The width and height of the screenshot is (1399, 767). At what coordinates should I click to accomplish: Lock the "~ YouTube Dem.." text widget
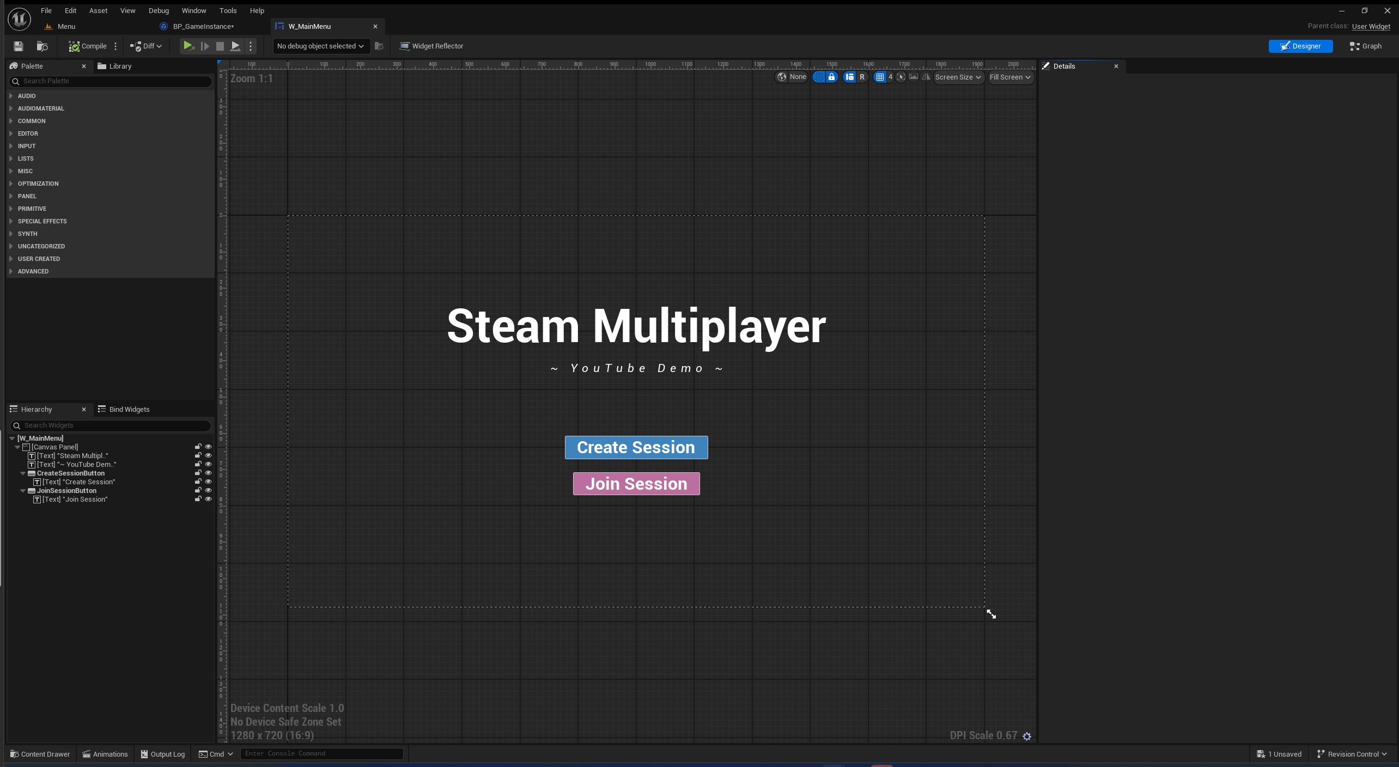pyautogui.click(x=198, y=464)
